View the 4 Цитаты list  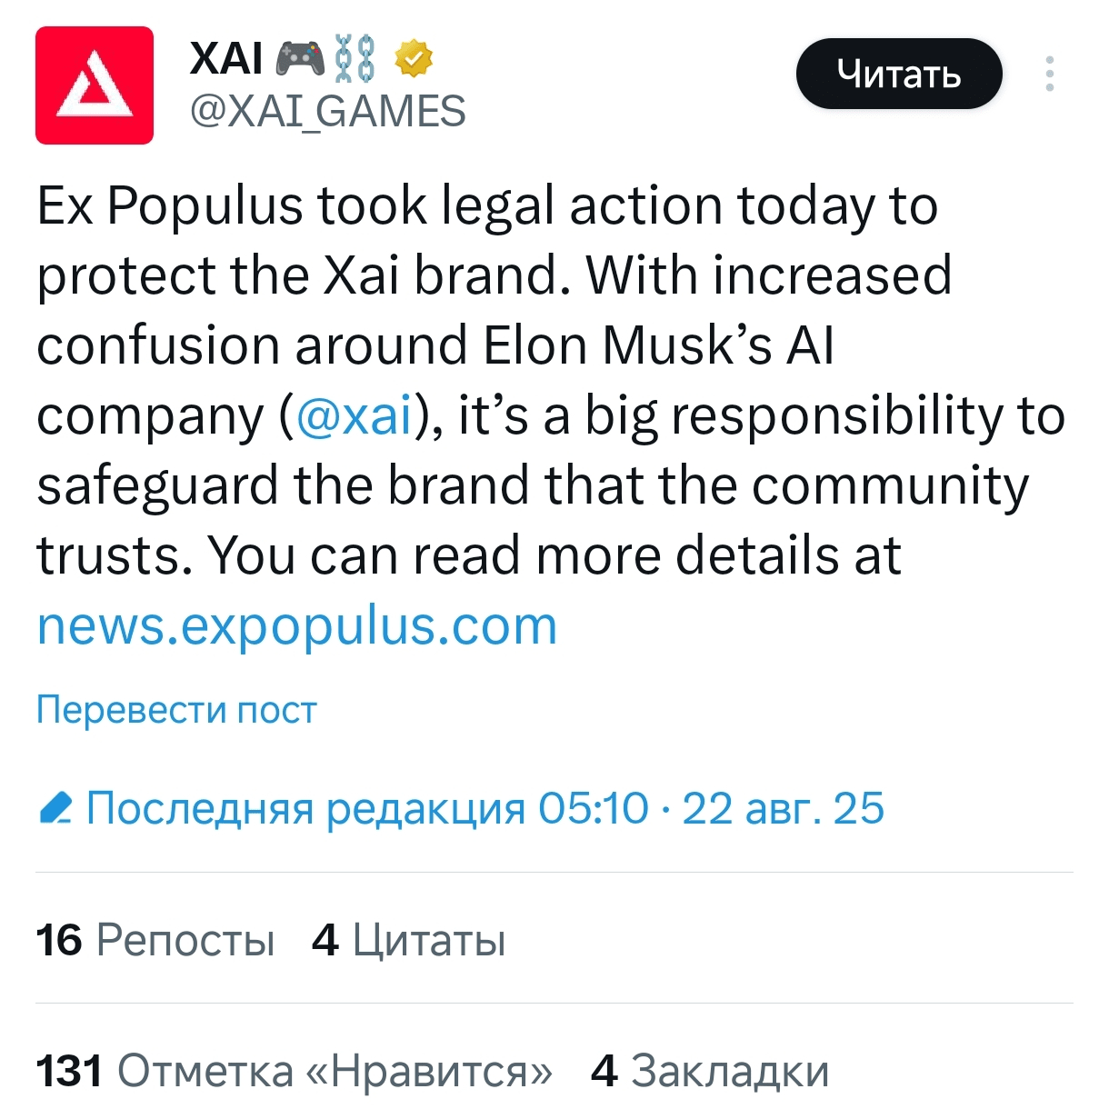click(408, 940)
